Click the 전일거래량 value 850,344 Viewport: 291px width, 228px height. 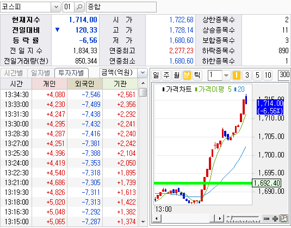(86, 61)
